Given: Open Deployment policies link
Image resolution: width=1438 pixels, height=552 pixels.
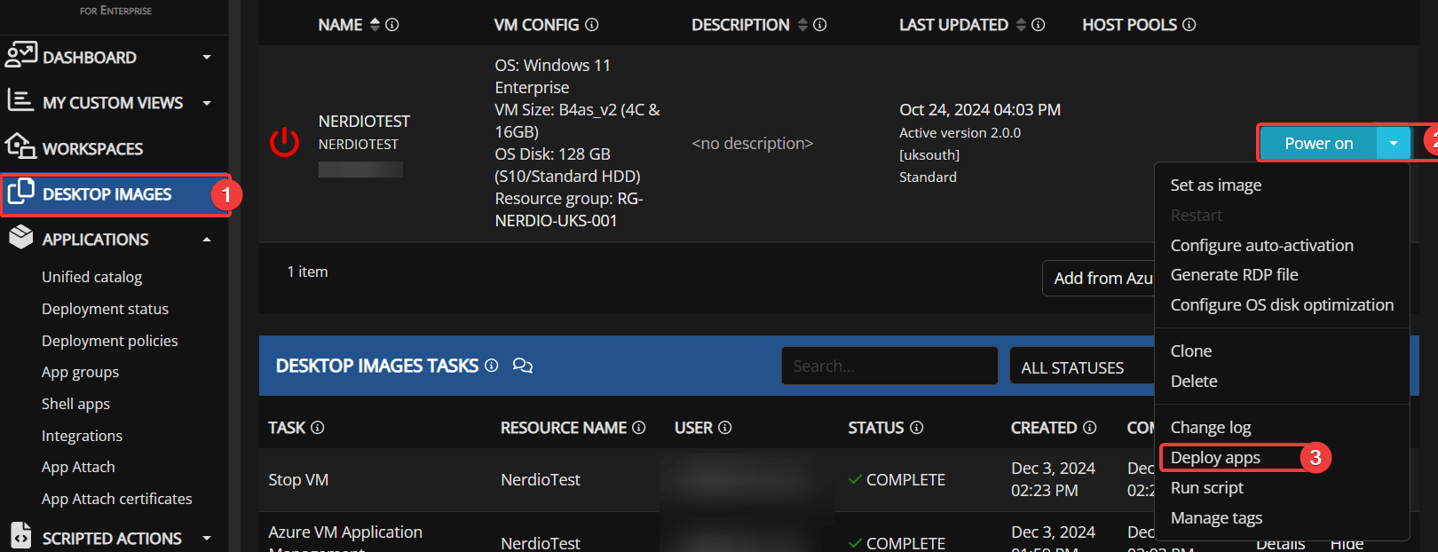Looking at the screenshot, I should 109,341.
